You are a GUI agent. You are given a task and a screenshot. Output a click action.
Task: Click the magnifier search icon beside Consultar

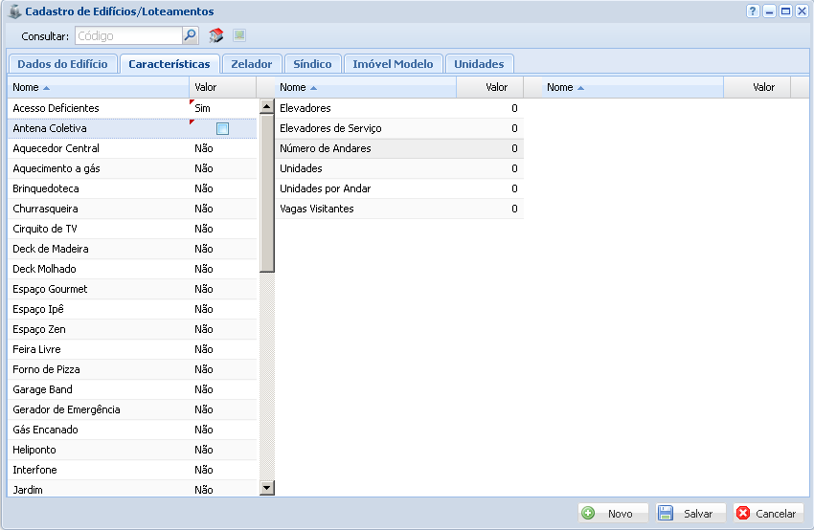tap(190, 35)
